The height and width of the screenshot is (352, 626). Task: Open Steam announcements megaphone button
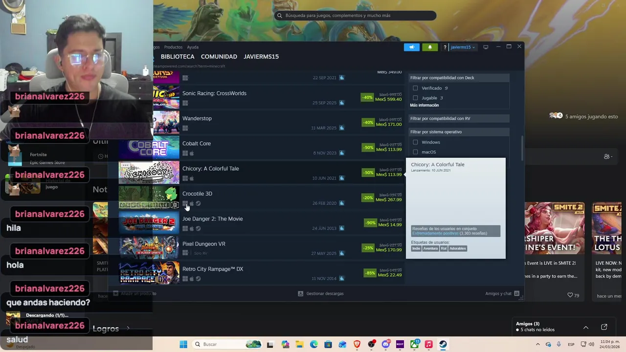(x=412, y=47)
